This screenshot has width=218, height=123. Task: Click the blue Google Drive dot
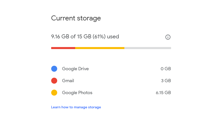tap(54, 69)
